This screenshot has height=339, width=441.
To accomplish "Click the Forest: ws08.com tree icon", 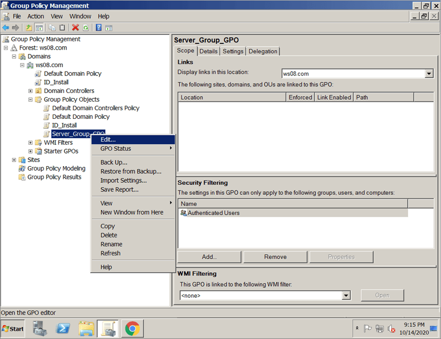I will tap(14, 48).
